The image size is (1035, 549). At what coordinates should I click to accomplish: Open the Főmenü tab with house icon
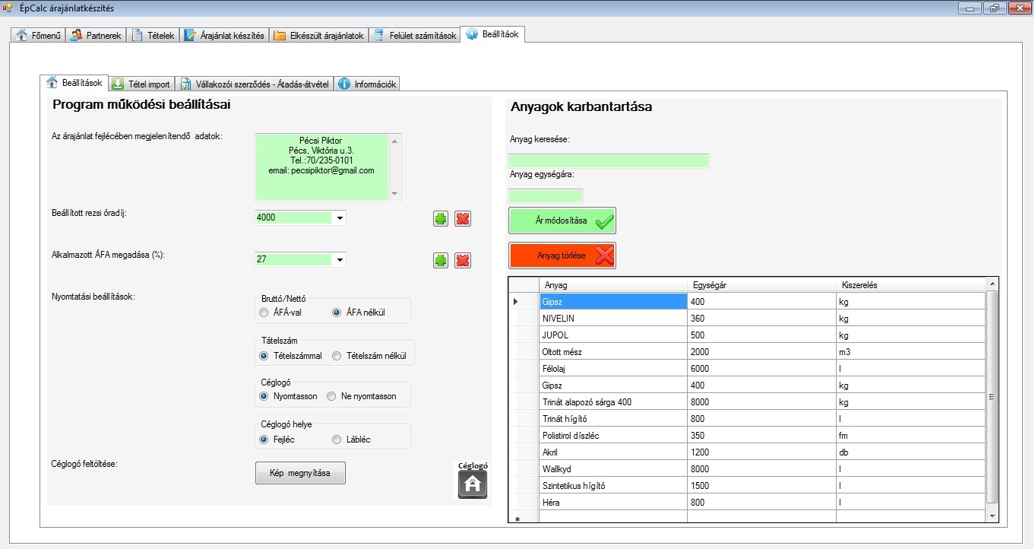coord(39,36)
